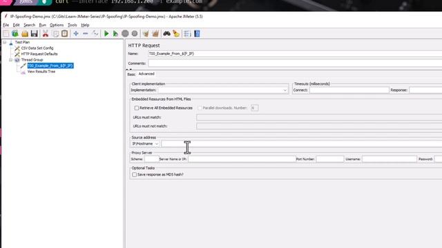Select HTTP Request Defaults in tree
This screenshot has height=248, width=442.
(x=39, y=54)
